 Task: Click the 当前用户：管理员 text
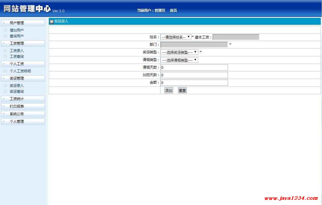pos(151,10)
